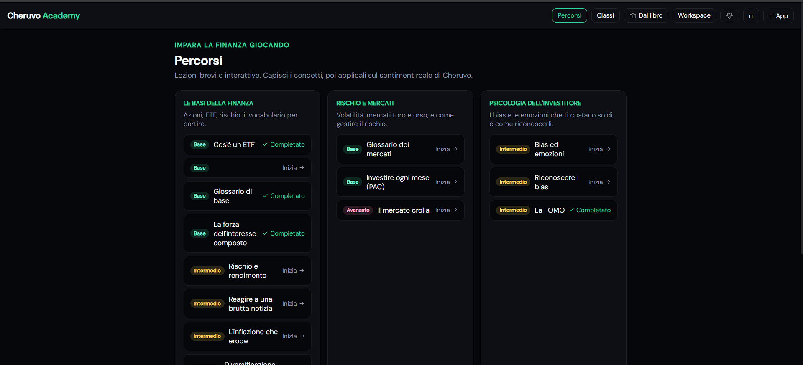This screenshot has height=365, width=803.
Task: Start the Reagire a una brutta notizia lesson
Action: click(x=248, y=304)
